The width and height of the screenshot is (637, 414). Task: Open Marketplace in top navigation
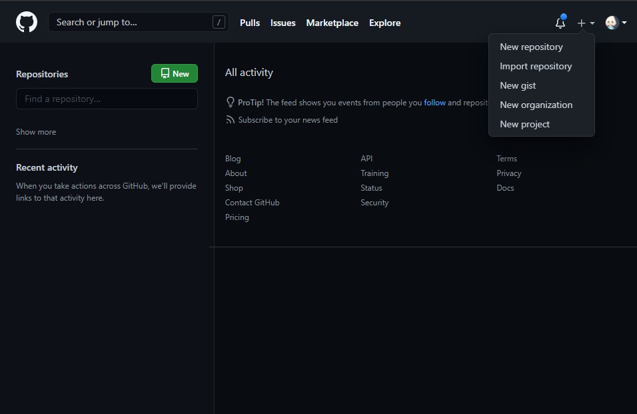332,23
